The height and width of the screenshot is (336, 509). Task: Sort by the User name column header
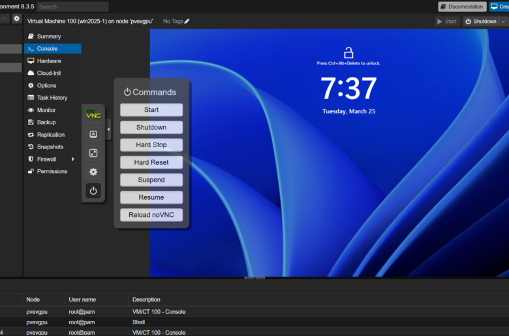coord(96,300)
